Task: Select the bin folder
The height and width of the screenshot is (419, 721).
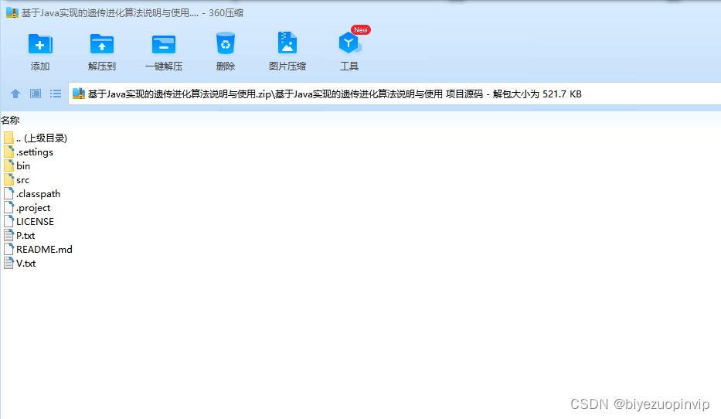Action: click(x=17, y=165)
